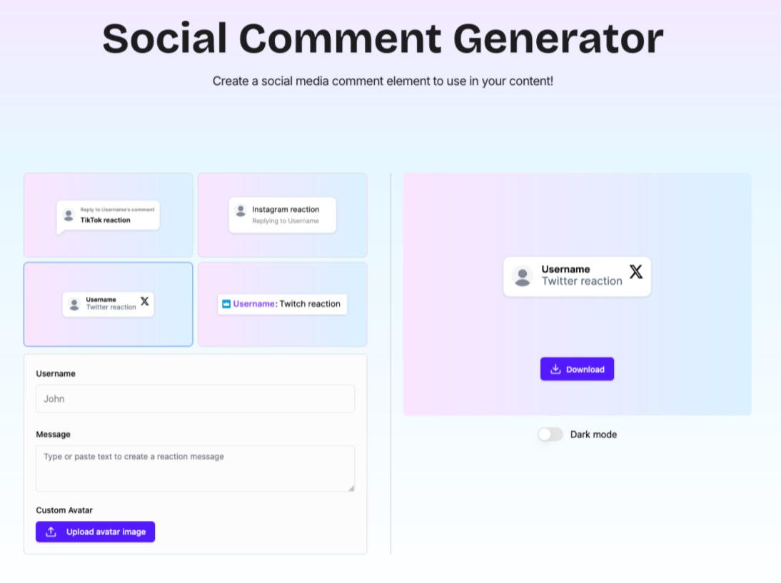The height and width of the screenshot is (583, 781).
Task: Click the avatar icon in preview comment
Action: coord(523,276)
